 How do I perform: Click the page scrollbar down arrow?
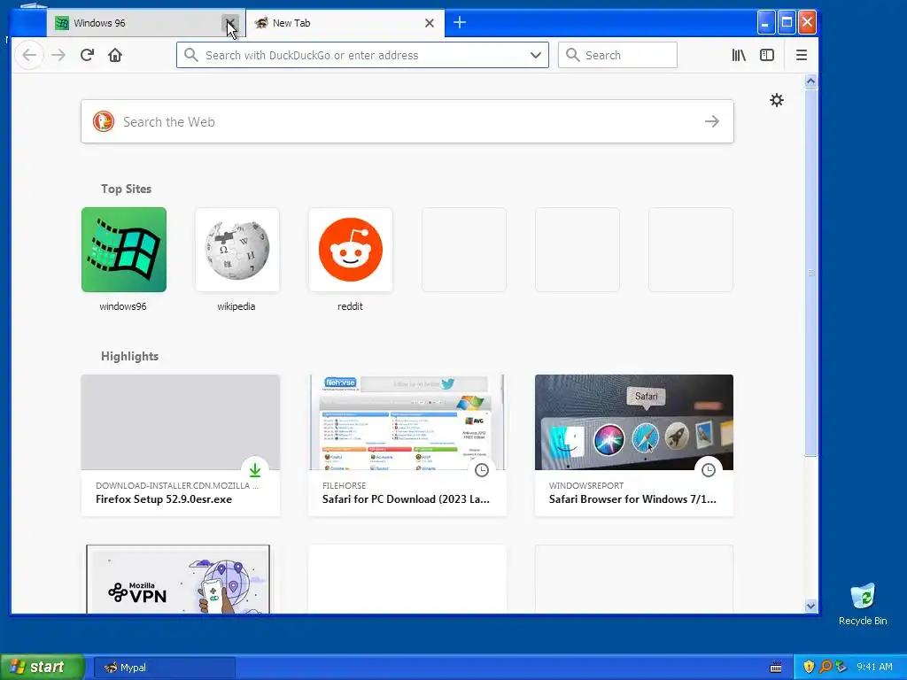click(810, 606)
